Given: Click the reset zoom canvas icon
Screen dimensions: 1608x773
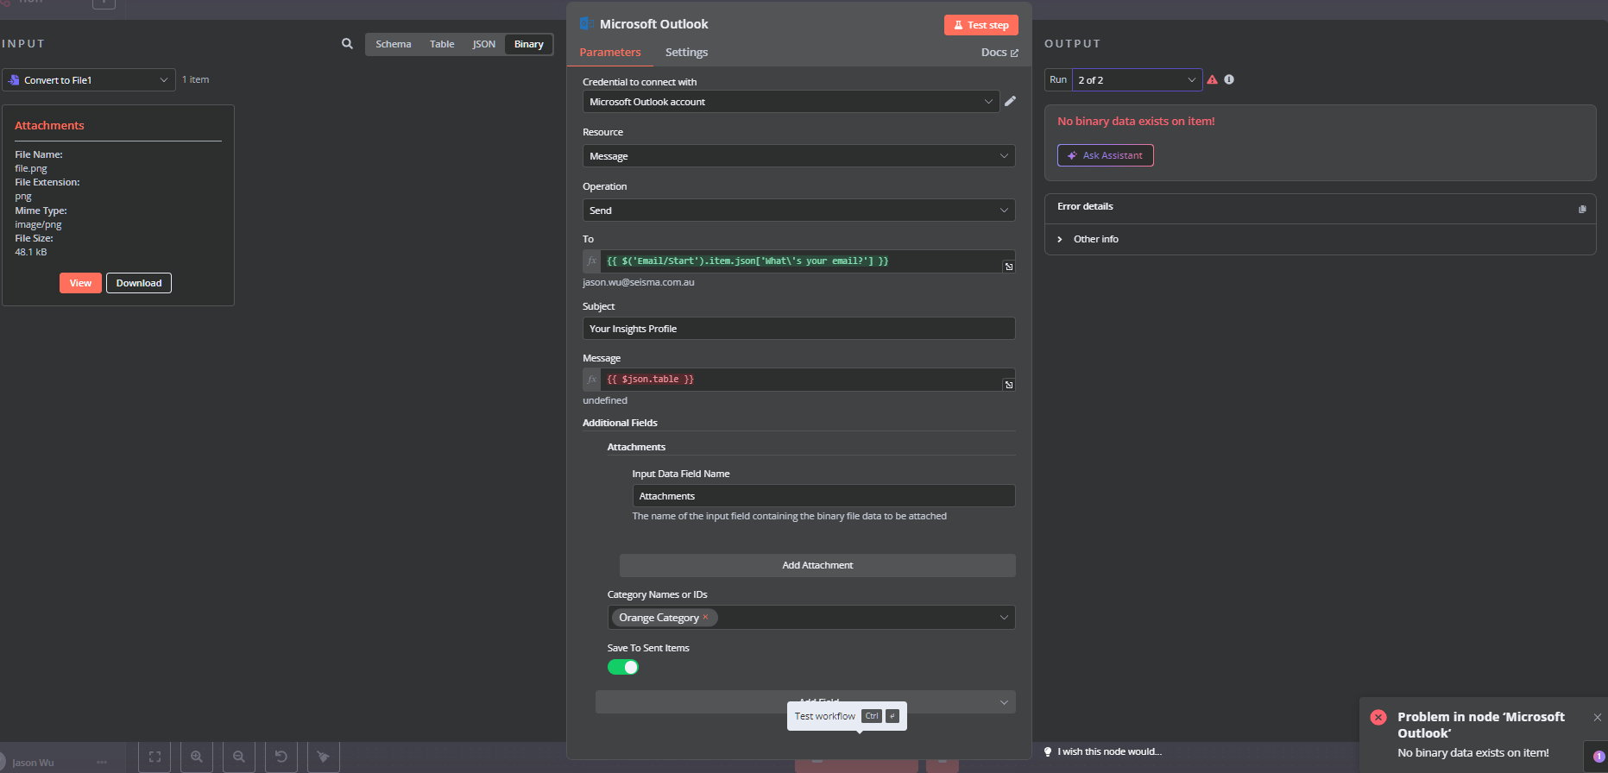Looking at the screenshot, I should pyautogui.click(x=281, y=757).
